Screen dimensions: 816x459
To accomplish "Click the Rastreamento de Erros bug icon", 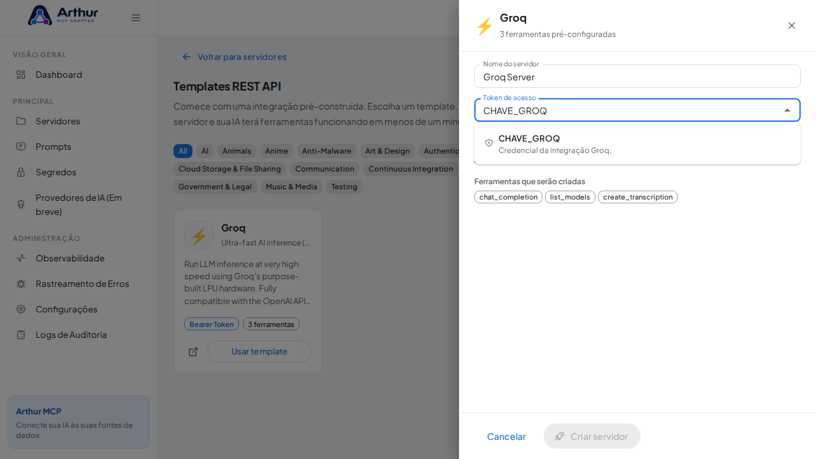I will pyautogui.click(x=21, y=284).
